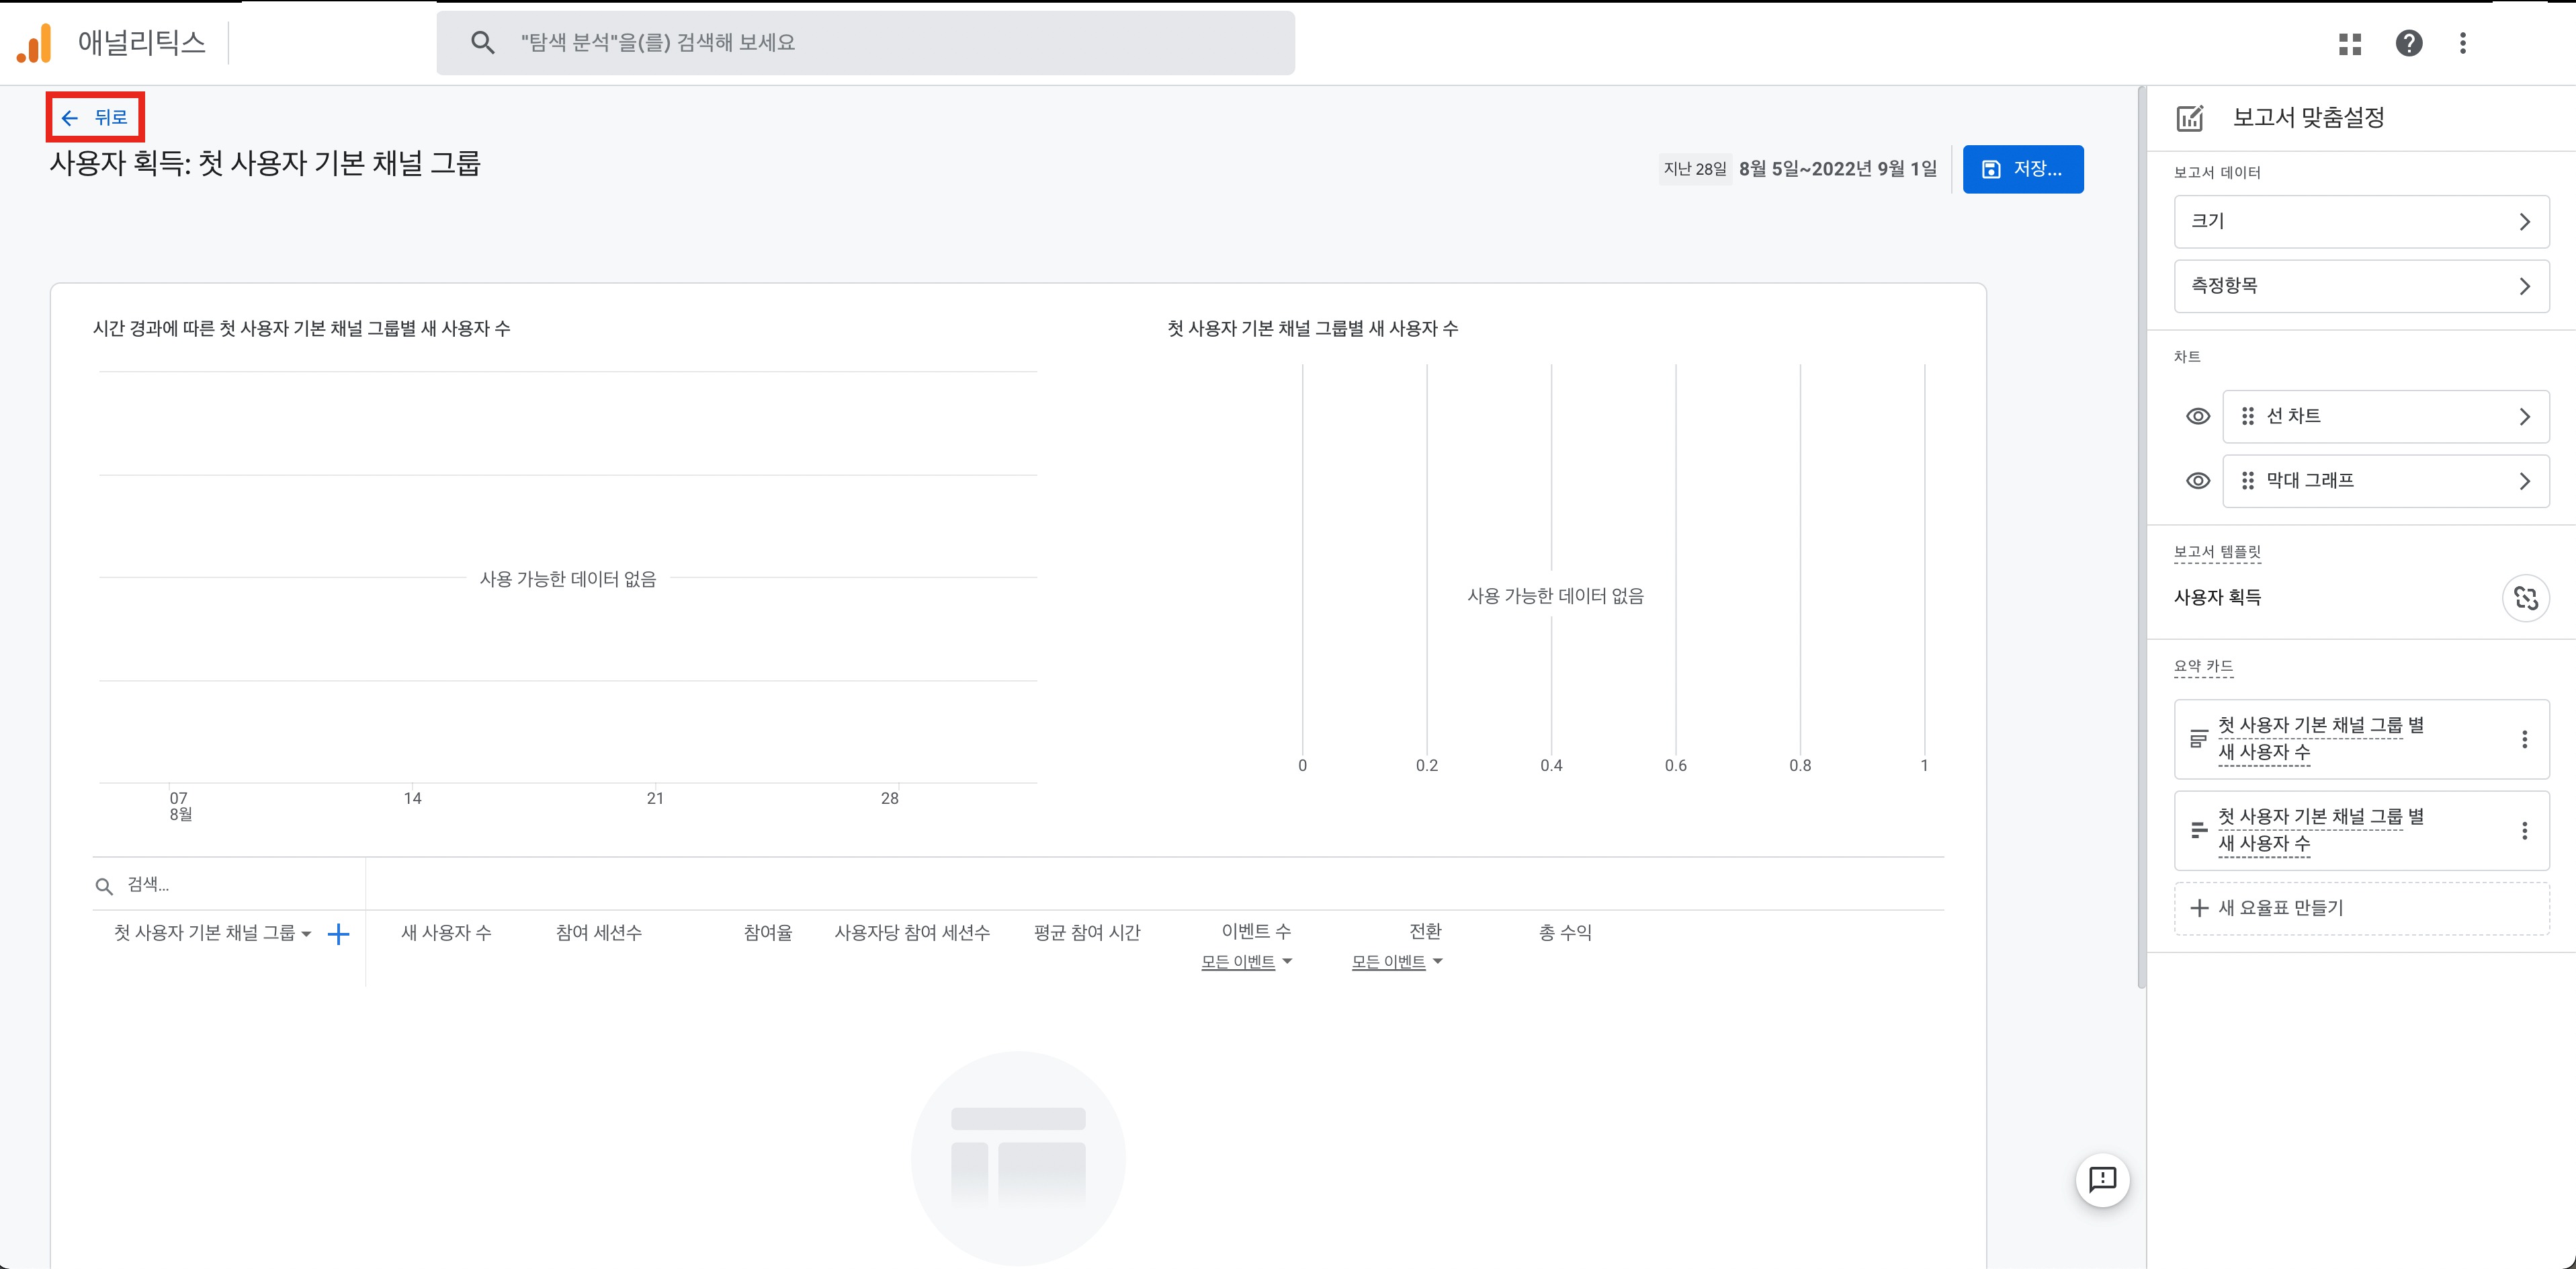Click the 지난 28일 label
2576x1269 pixels.
(x=1694, y=169)
